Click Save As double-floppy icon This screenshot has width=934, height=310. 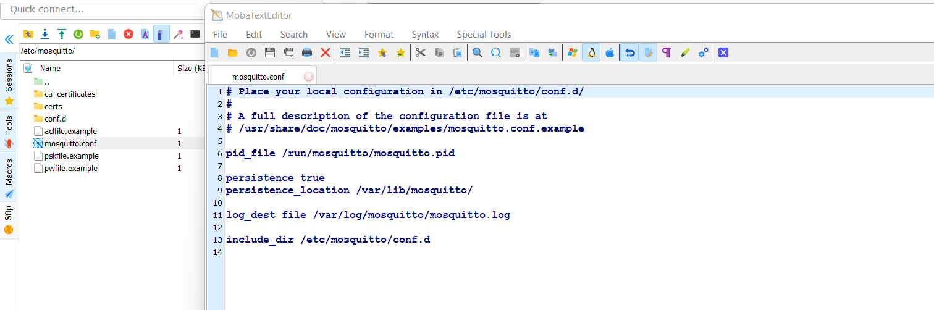click(288, 52)
